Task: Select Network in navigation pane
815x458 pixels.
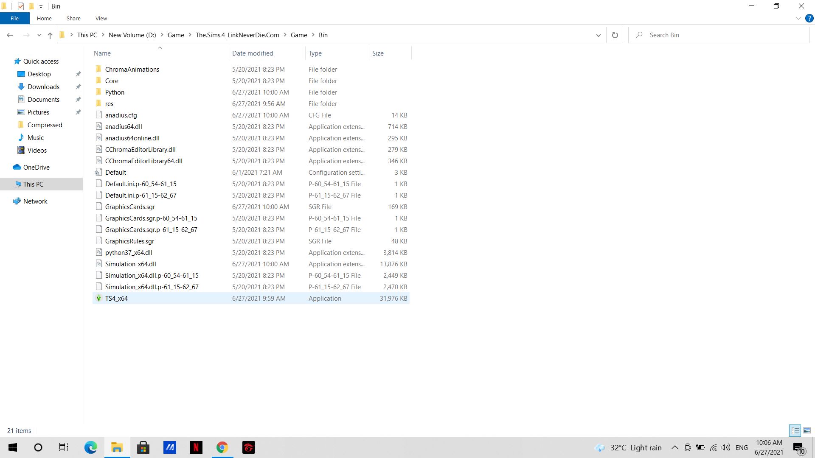Action: [35, 201]
